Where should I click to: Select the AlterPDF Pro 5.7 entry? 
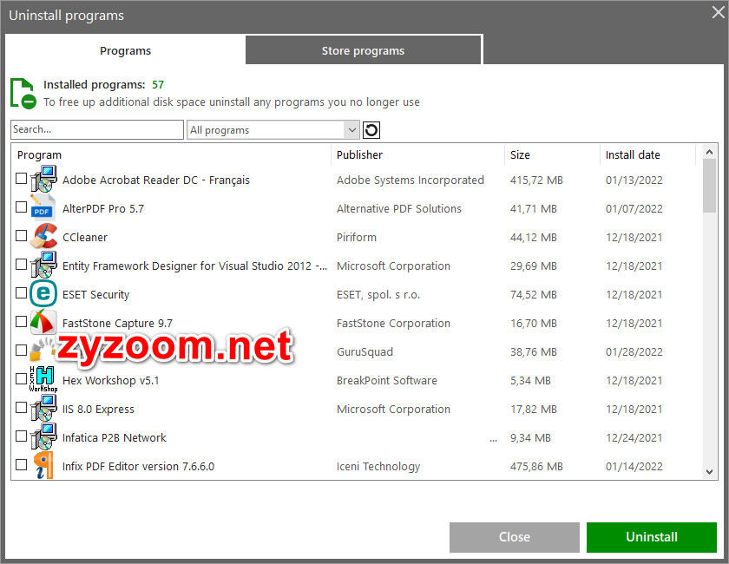click(103, 209)
